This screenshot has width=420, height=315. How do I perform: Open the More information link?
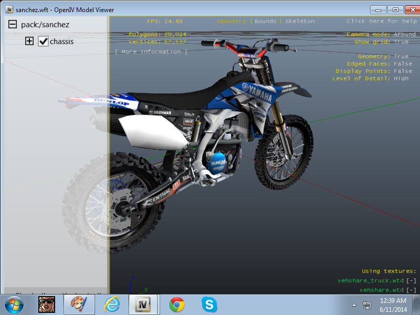[x=151, y=51]
